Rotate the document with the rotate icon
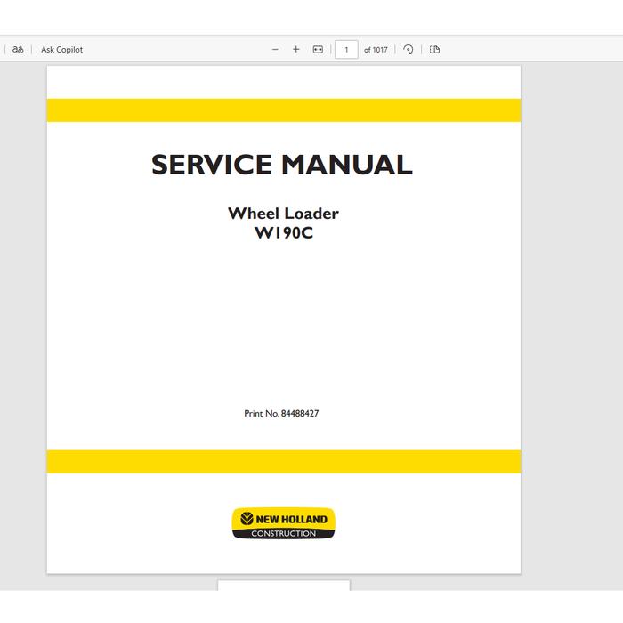The height and width of the screenshot is (623, 623). tap(409, 50)
